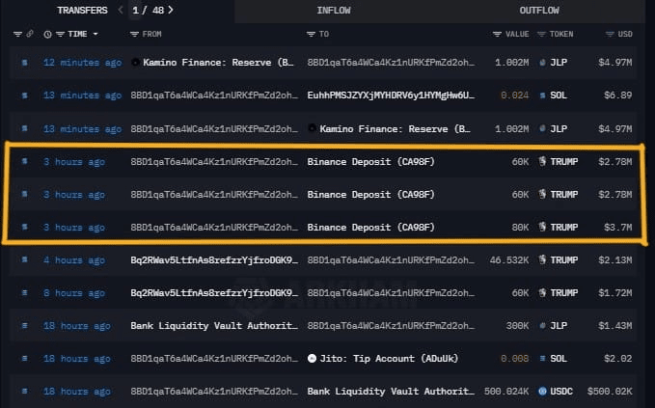
Task: Open Bank Liquidity Vault Authority sender in JLP row
Action: 214,326
